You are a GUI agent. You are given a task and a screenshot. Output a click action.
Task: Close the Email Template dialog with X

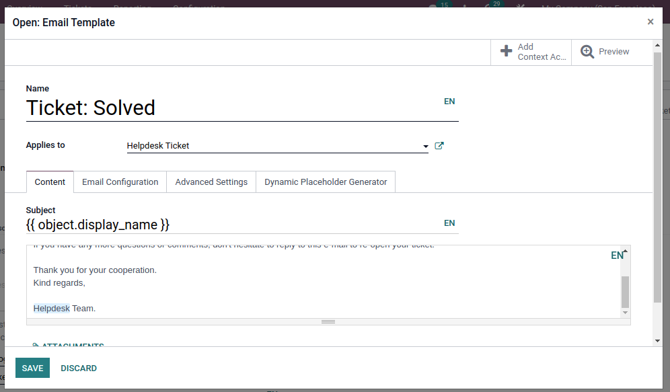650,22
